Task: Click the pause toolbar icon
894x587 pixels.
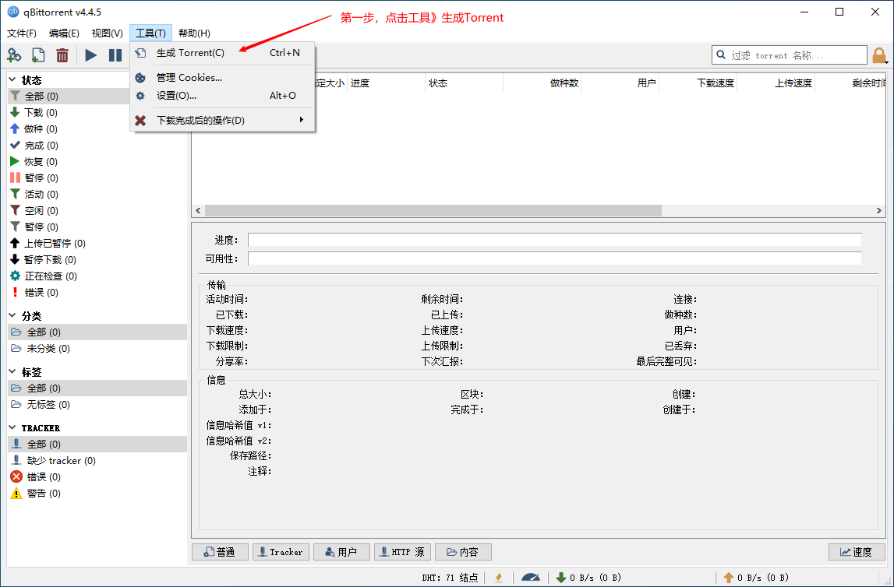Action: tap(115, 55)
